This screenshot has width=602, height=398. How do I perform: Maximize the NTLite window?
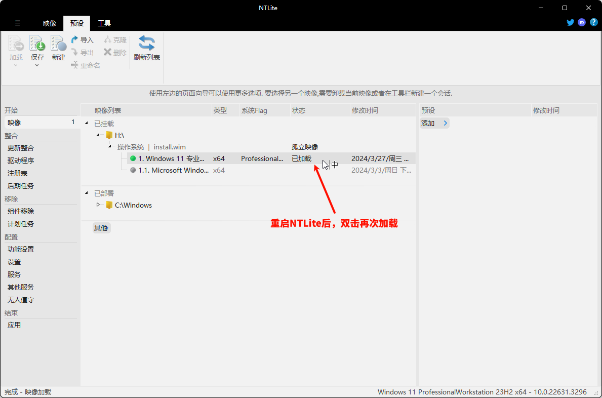(x=565, y=8)
